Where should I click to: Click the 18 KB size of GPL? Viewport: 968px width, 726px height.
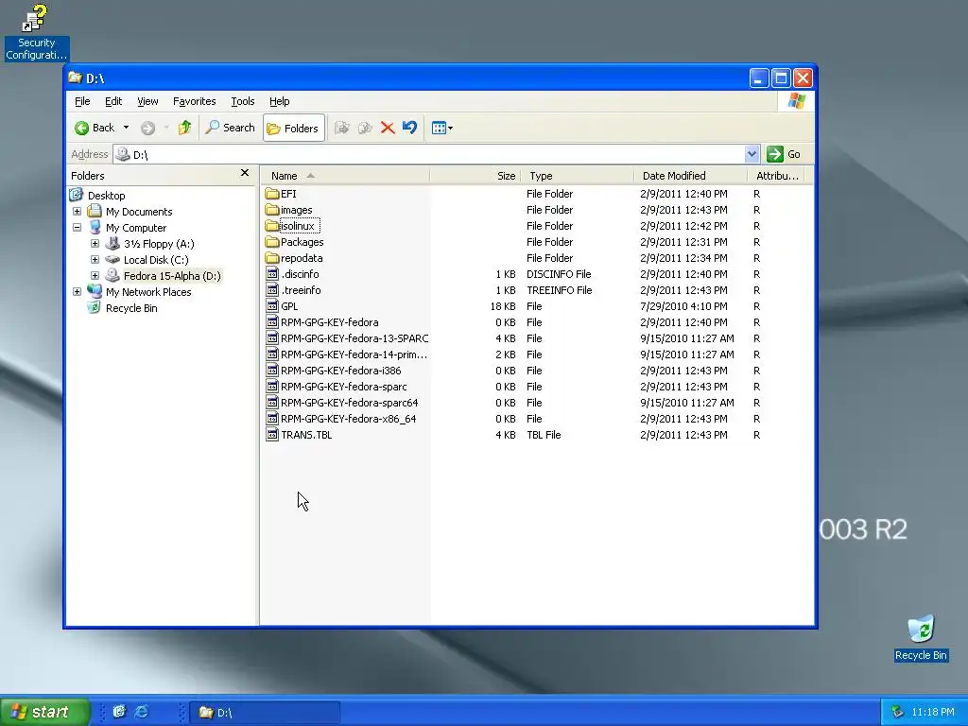[x=503, y=306]
